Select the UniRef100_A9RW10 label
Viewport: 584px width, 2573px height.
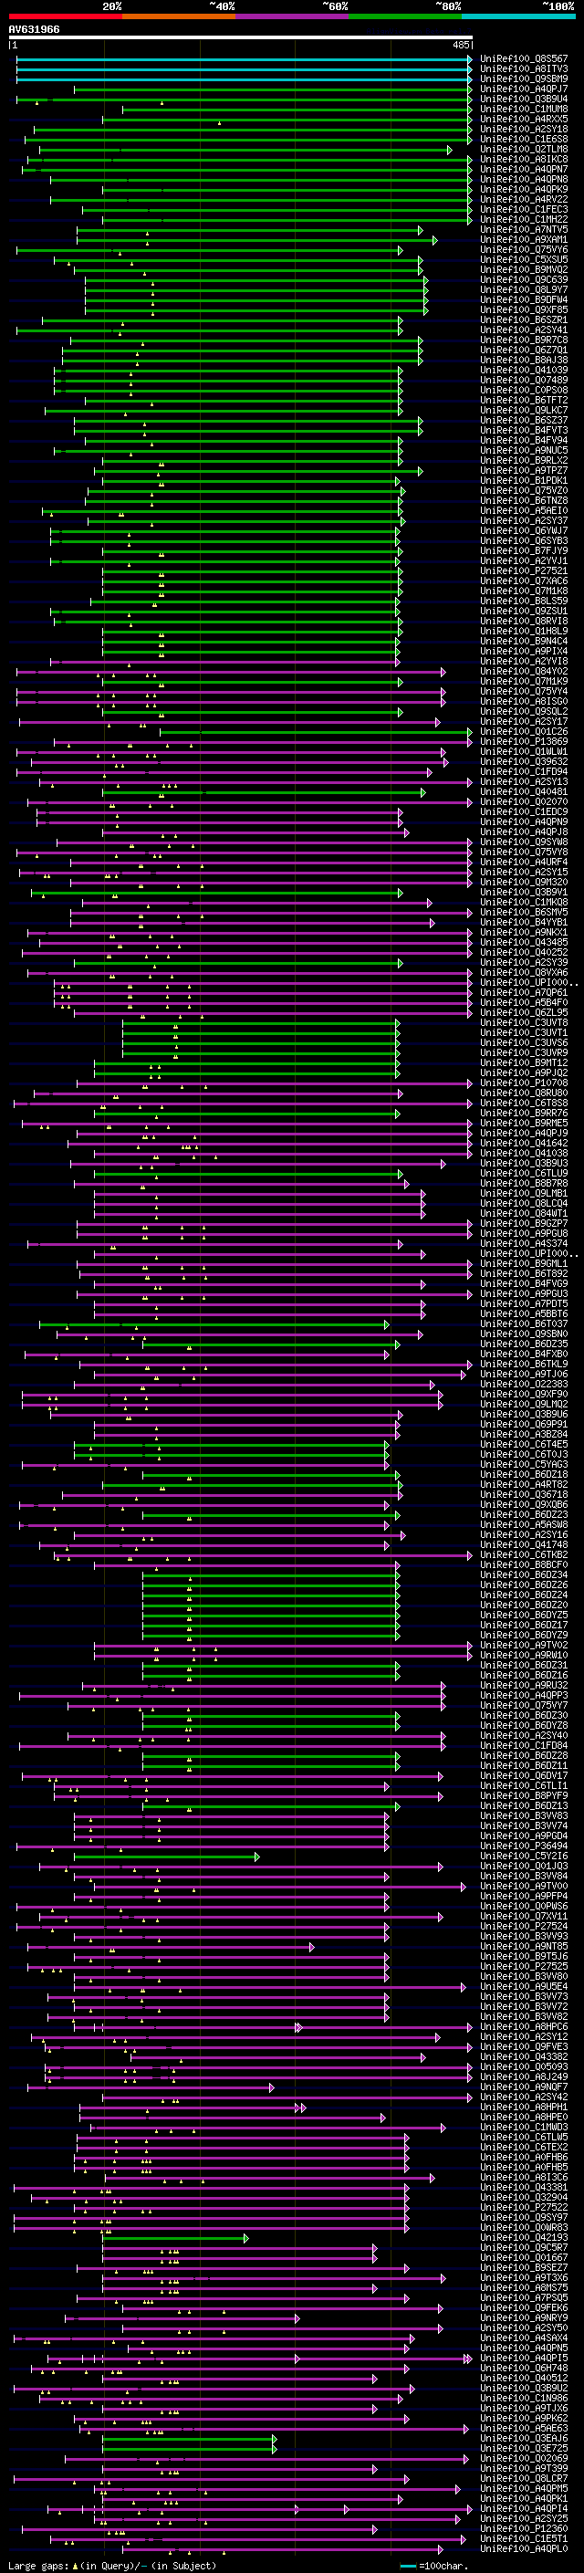524,1656
